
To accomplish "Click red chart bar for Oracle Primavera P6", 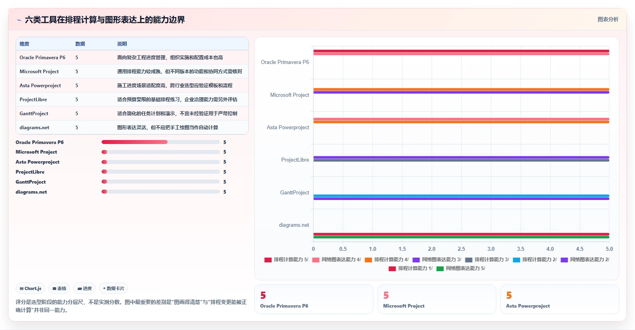I will coord(461,51).
